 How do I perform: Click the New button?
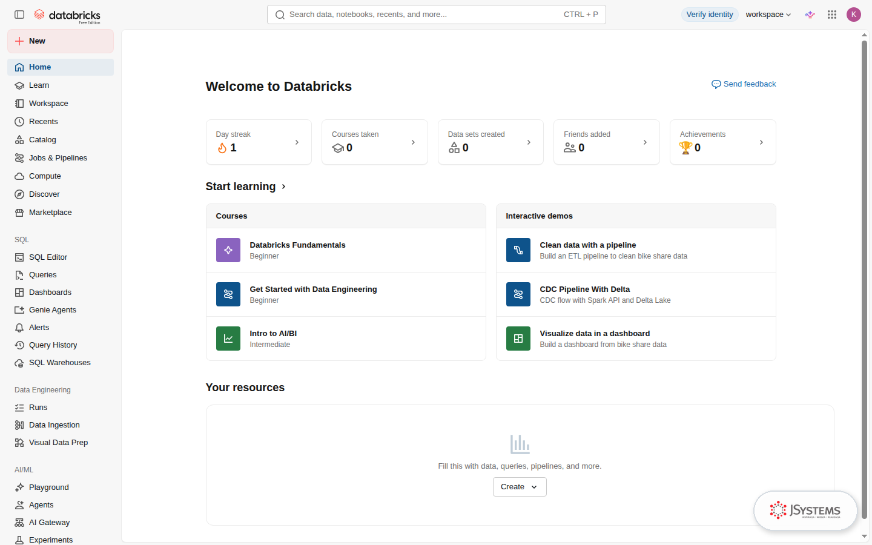pos(61,41)
